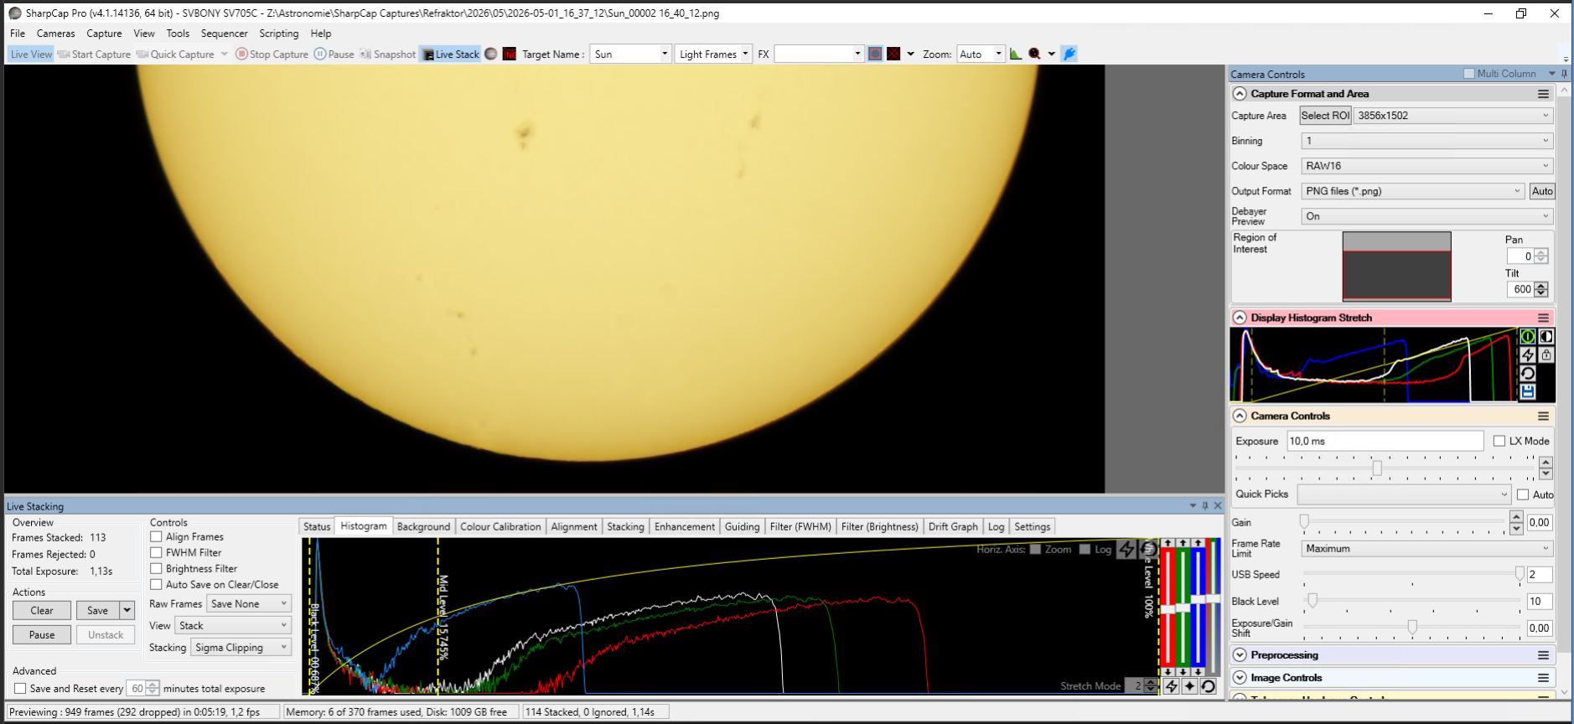1574x724 pixels.
Task: Open the Sequencer menu
Action: (x=224, y=34)
